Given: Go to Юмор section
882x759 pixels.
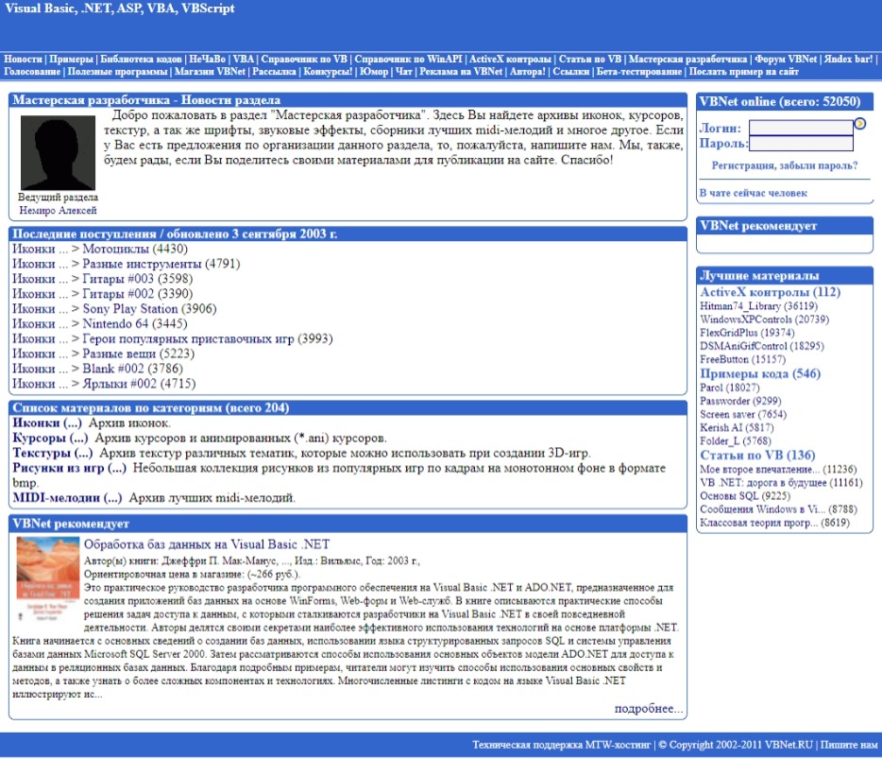Looking at the screenshot, I should (x=374, y=72).
